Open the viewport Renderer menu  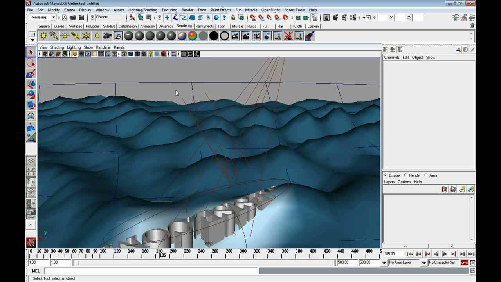103,47
